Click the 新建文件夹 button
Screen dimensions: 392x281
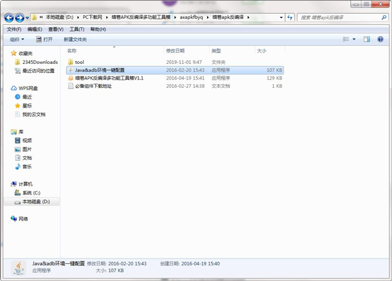pyautogui.click(x=75, y=39)
